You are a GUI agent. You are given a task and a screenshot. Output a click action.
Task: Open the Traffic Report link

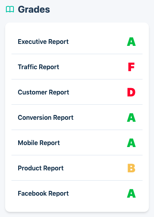point(38,67)
